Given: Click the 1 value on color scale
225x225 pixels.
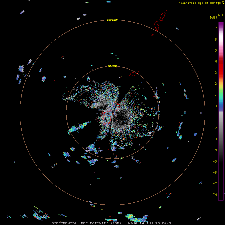Looking at the screenshot, I should pos(216,95).
